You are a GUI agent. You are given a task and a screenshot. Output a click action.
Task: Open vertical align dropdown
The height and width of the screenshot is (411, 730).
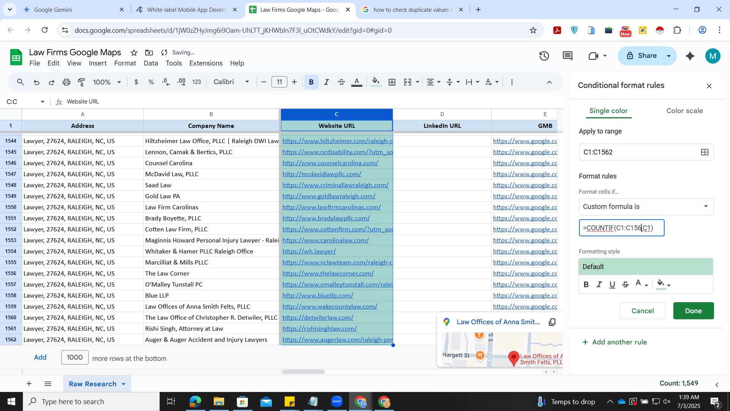tap(453, 82)
